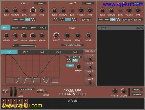This screenshot has height=110, width=145.
Task: Open the osc 1 classic mode dropdown
Action: pos(40,3)
